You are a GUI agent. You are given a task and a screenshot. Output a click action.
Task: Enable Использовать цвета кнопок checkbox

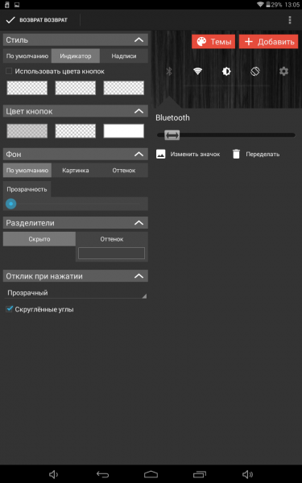click(9, 71)
